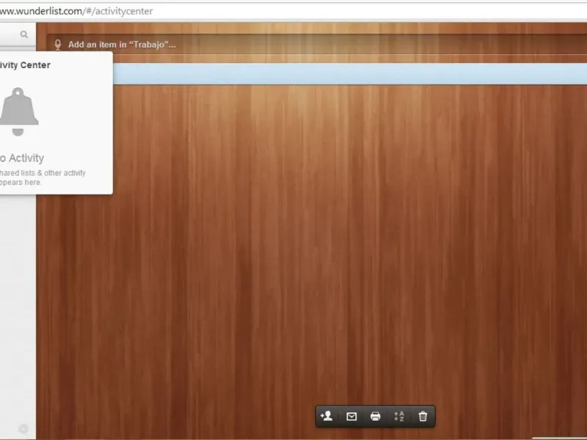Click the microphone icon in add item bar

[58, 45]
